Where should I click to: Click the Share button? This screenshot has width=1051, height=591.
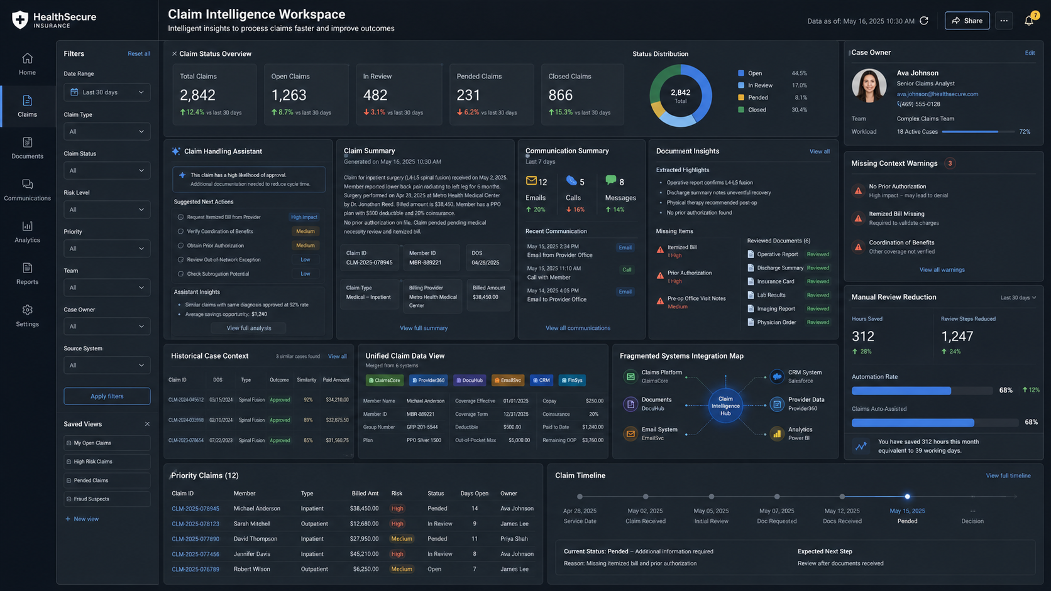[x=967, y=21]
